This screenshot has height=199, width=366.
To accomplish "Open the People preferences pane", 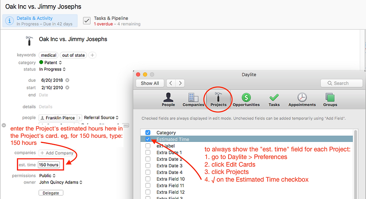I will pyautogui.click(x=168, y=100).
